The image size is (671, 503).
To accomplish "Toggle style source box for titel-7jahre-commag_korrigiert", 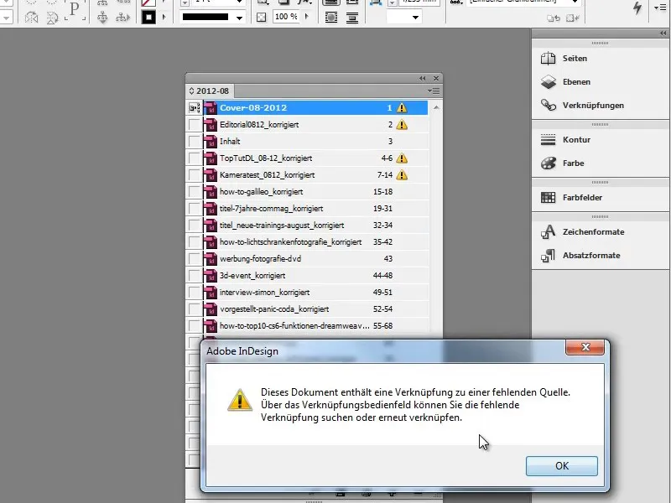I will tap(195, 208).
